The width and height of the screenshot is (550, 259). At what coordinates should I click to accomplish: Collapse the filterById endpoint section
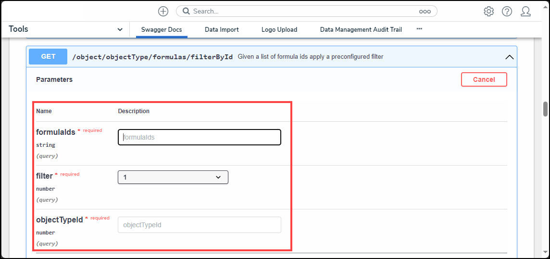tap(509, 57)
